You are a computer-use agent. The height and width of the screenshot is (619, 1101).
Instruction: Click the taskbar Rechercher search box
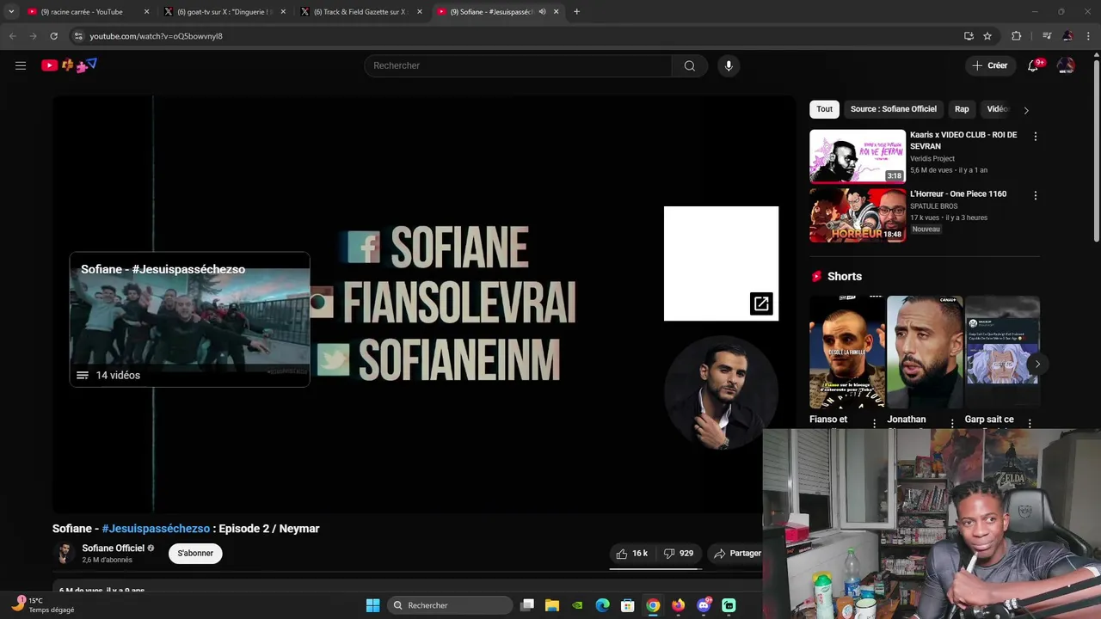pyautogui.click(x=450, y=605)
